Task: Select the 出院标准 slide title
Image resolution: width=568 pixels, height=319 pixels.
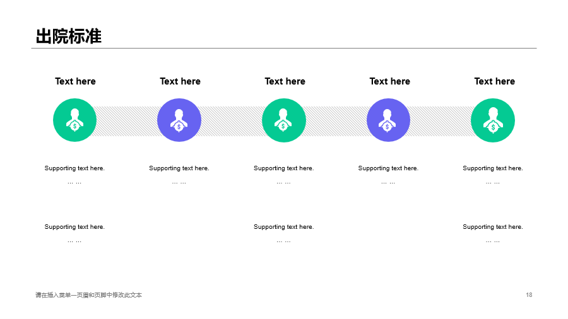Action: click(x=68, y=36)
